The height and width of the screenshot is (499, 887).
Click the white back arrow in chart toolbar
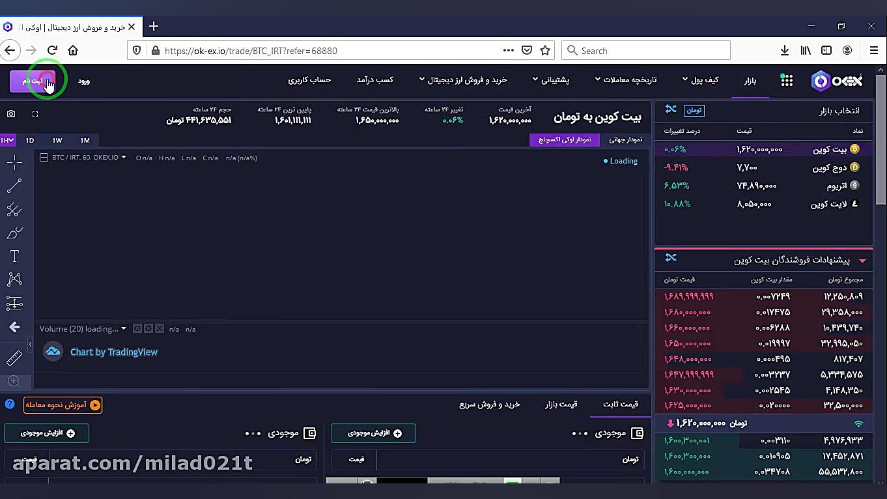point(14,327)
